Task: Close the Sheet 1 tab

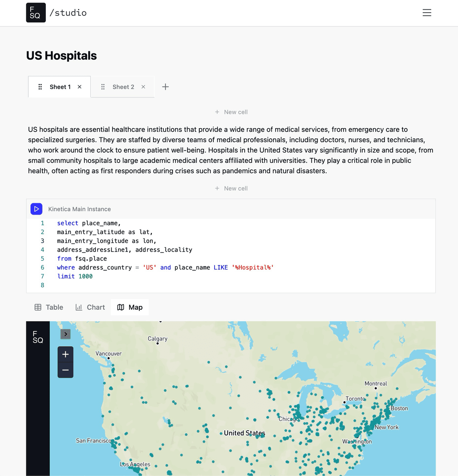Action: pyautogui.click(x=79, y=87)
